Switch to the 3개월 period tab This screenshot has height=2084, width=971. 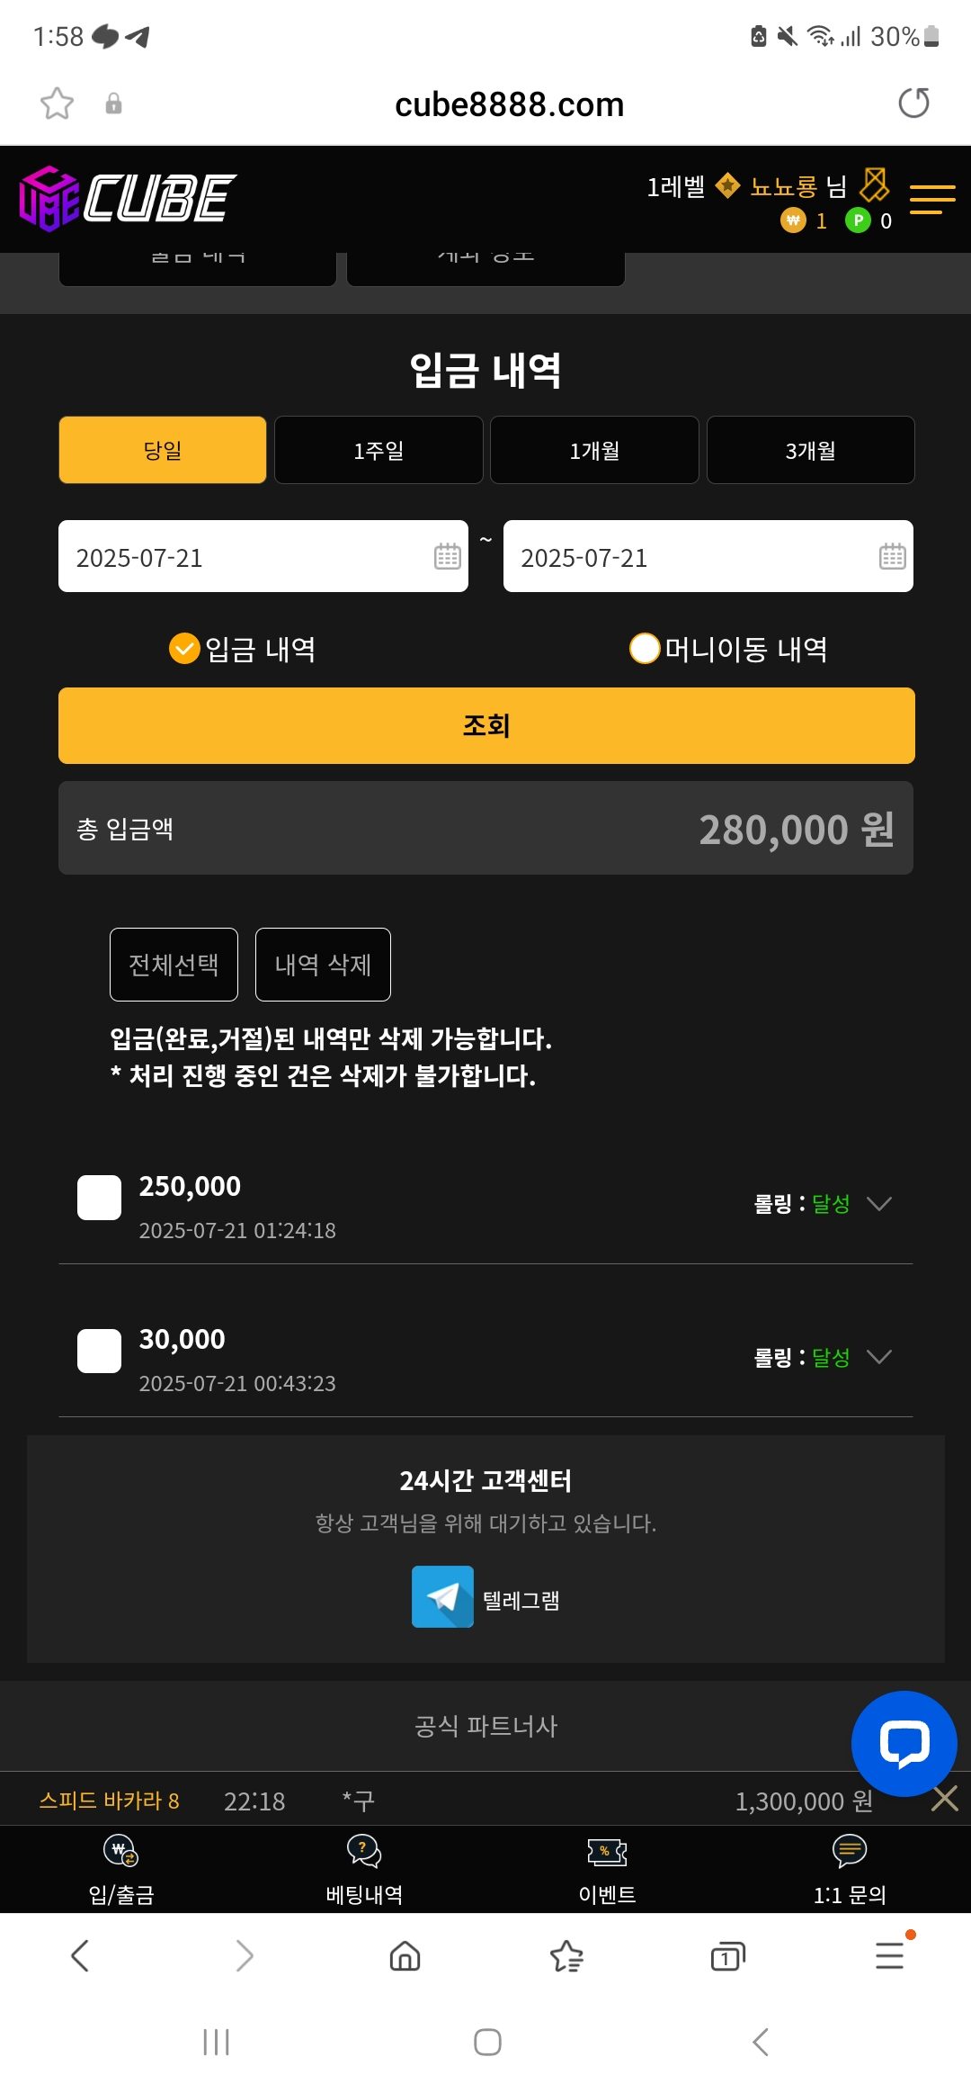(x=810, y=450)
